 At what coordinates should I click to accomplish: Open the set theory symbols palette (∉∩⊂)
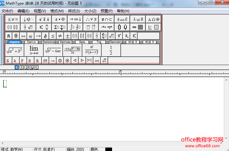pyautogui.click(x=107, y=19)
